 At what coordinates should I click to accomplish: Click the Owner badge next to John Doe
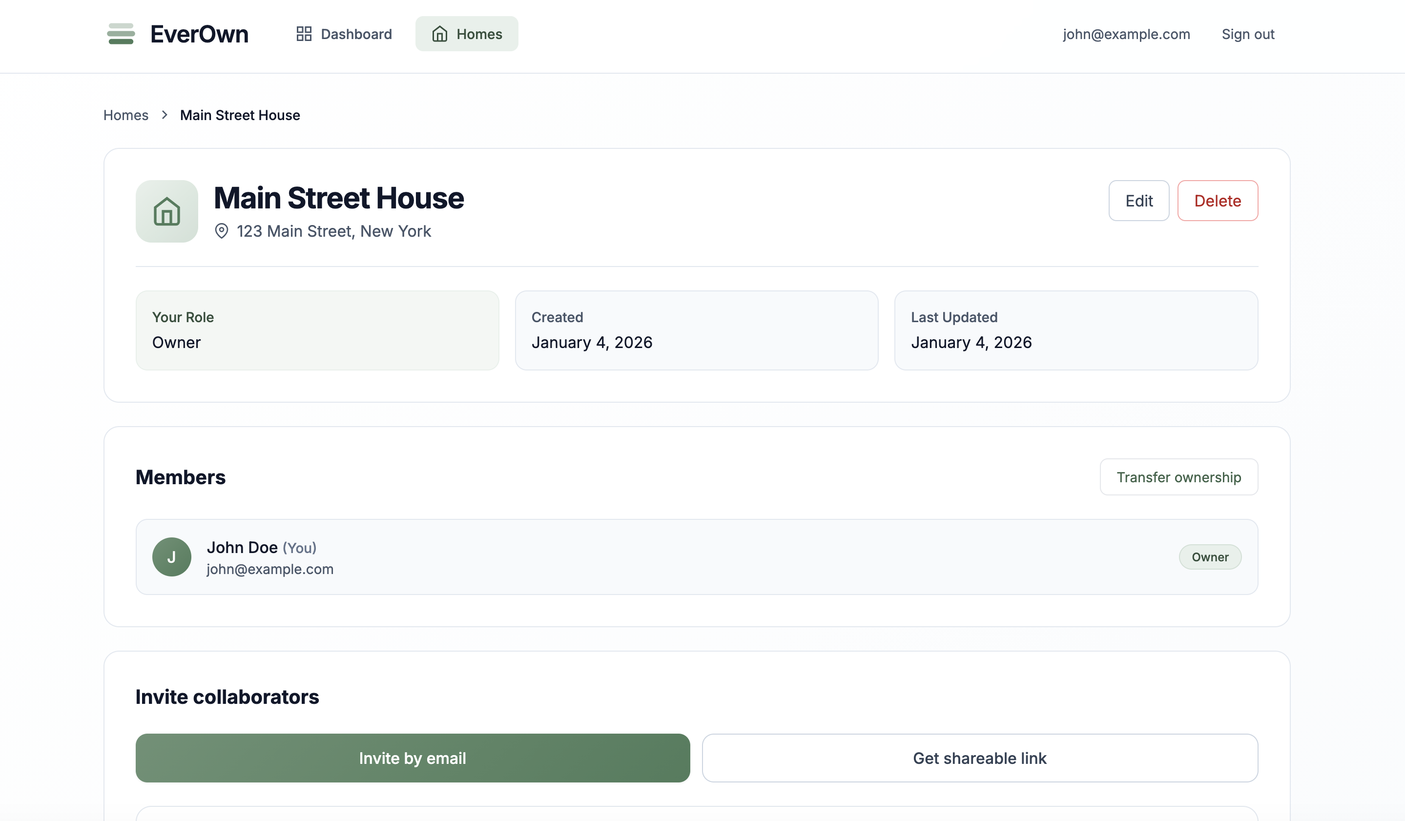(1210, 556)
